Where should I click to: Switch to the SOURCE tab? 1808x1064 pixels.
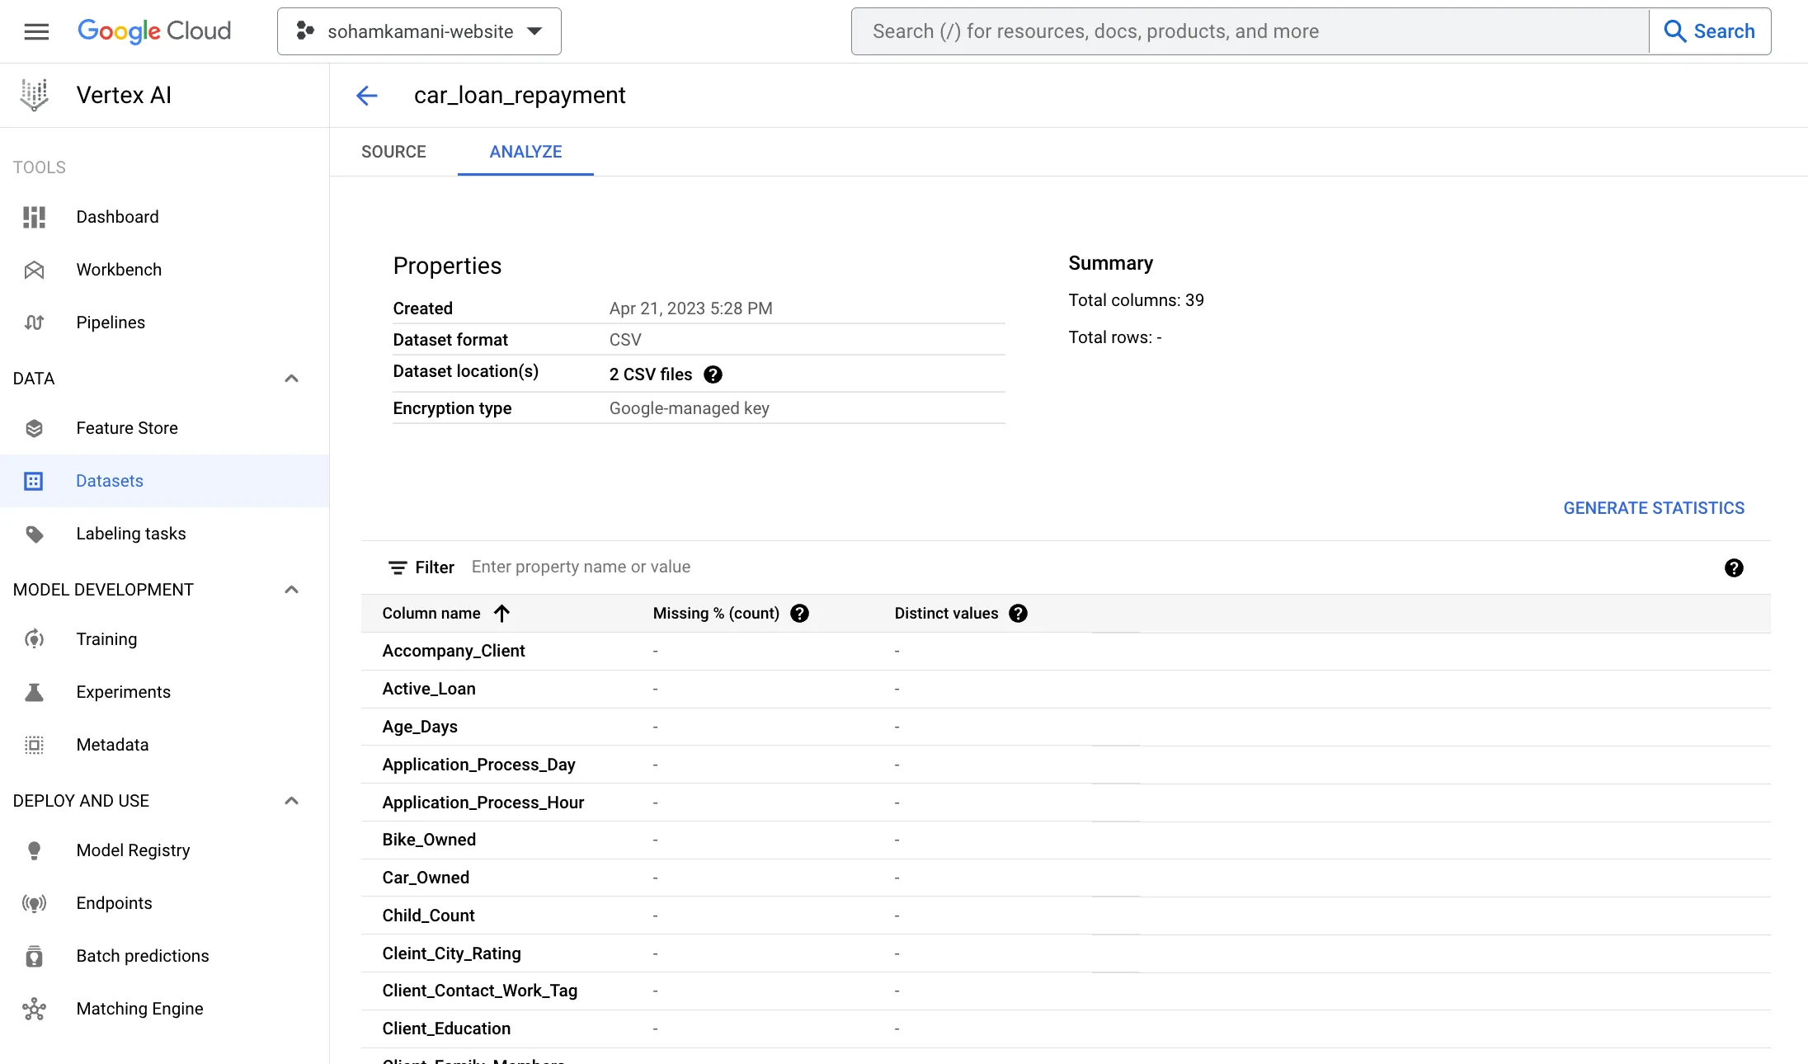click(x=393, y=152)
